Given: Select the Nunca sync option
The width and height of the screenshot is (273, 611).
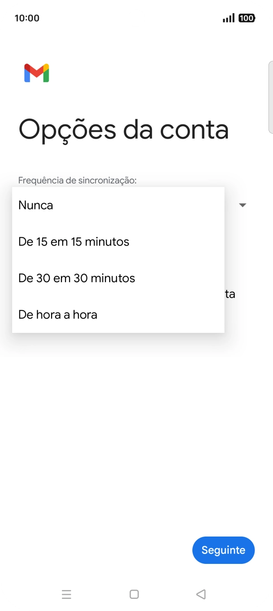Looking at the screenshot, I should pyautogui.click(x=35, y=205).
